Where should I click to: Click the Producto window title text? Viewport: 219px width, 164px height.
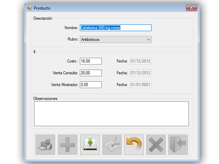click(42, 8)
